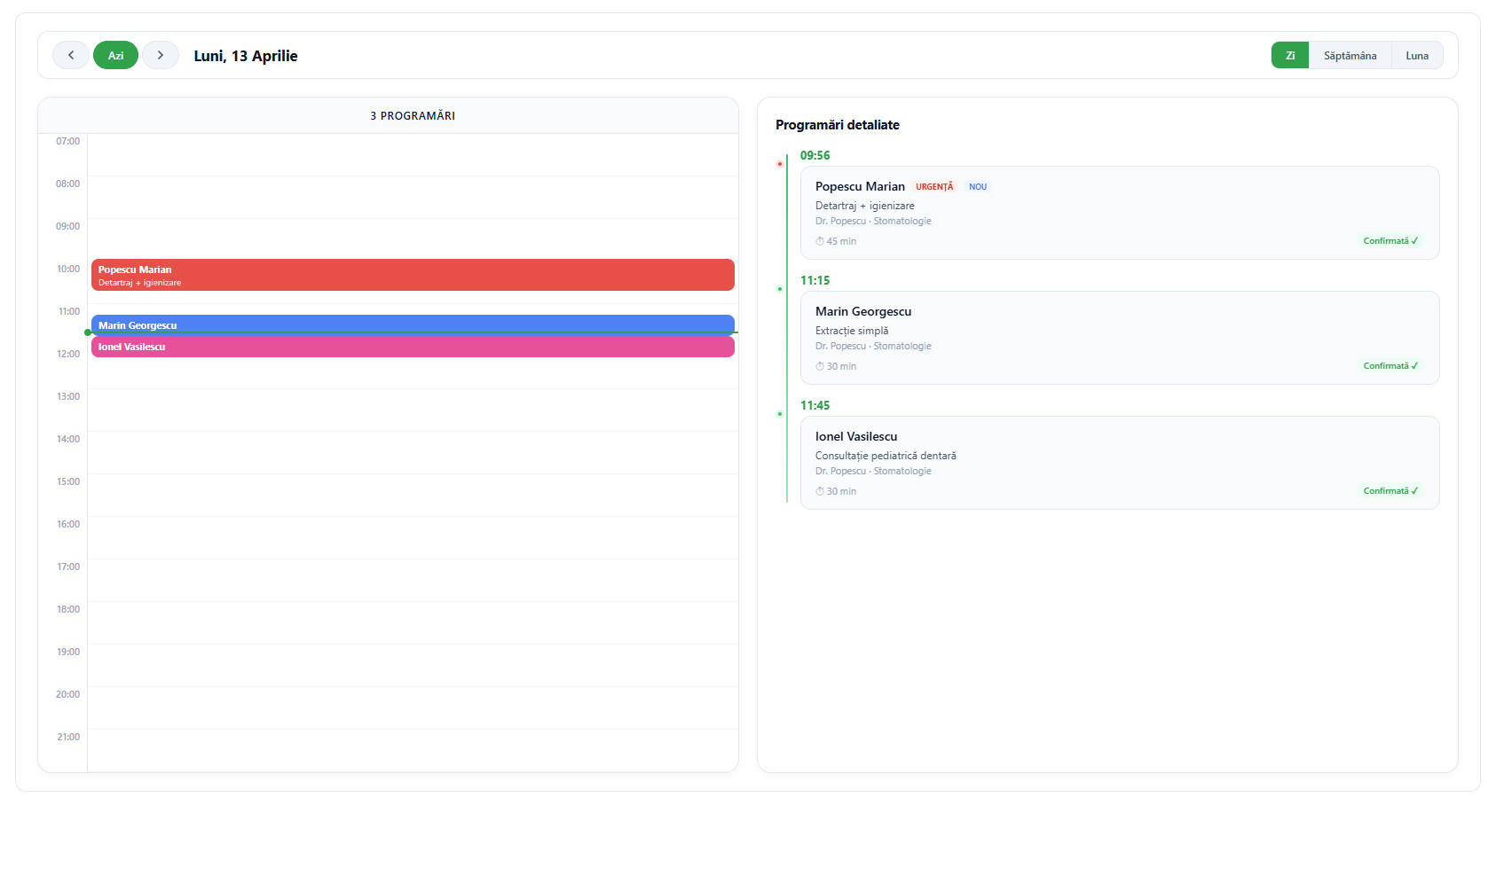The image size is (1496, 891).
Task: Click the clock icon beside 45 min
Action: click(820, 241)
